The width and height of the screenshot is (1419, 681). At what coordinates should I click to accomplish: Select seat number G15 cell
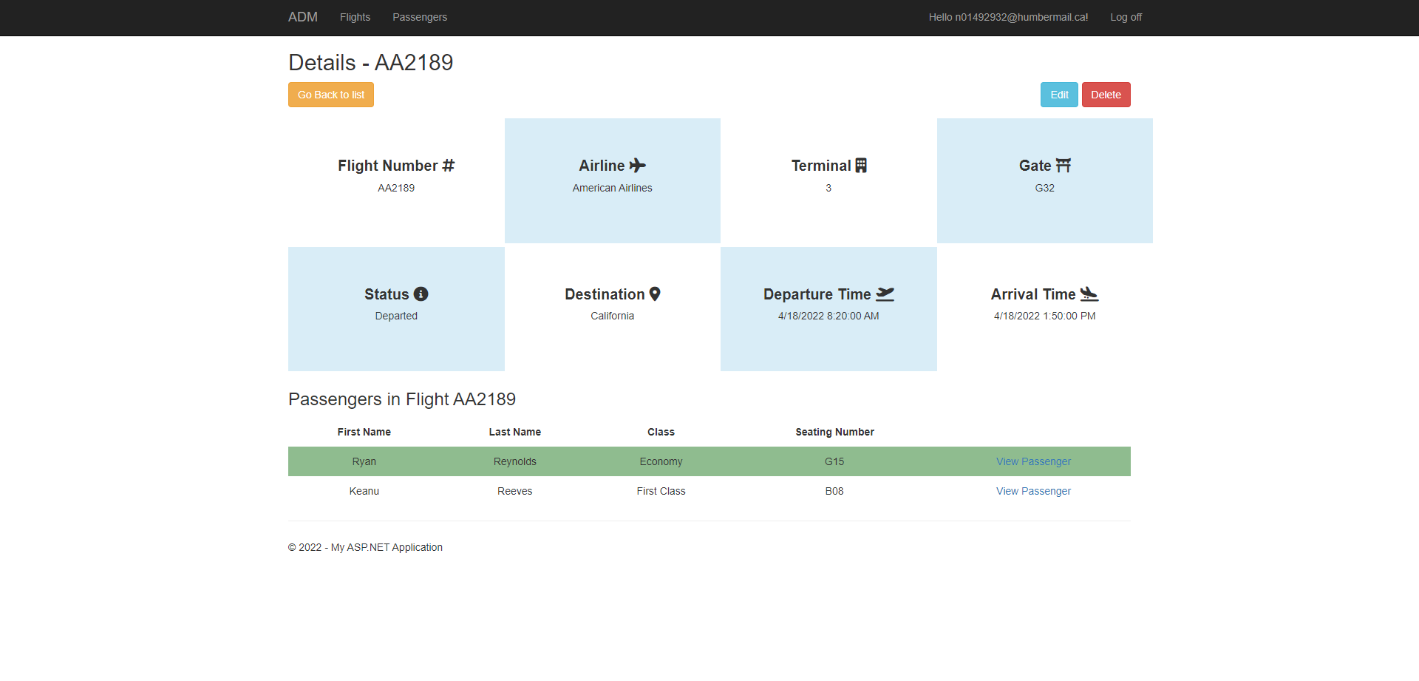834,461
